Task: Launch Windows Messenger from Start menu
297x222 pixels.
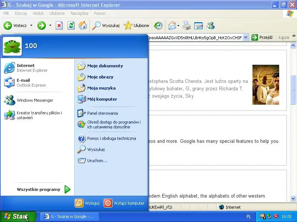Action: (37, 100)
